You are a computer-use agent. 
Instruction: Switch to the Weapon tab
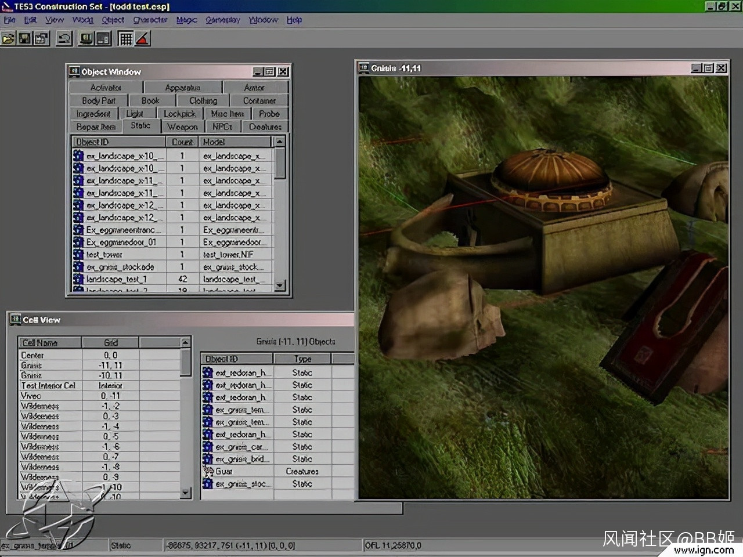[182, 126]
